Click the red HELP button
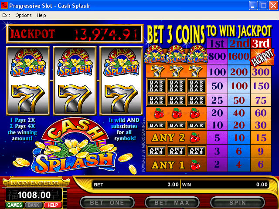This screenshot has width=279, height=209. pyautogui.click(x=52, y=205)
